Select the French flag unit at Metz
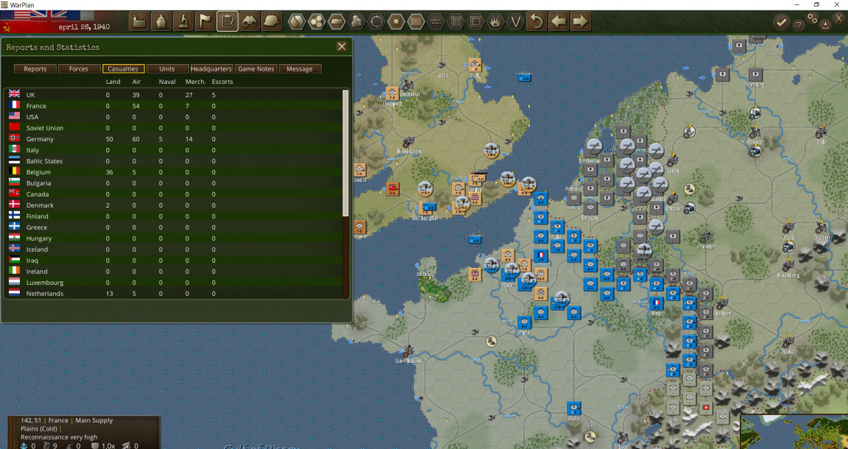This screenshot has width=848, height=449. (x=657, y=303)
